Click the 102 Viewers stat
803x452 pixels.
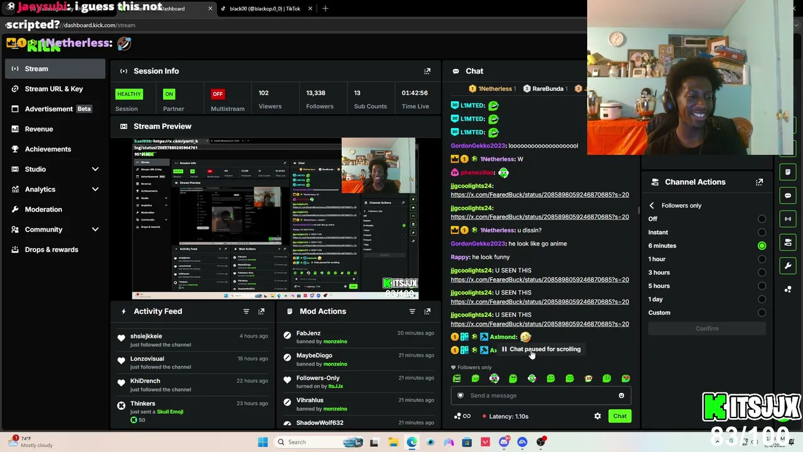270,99
